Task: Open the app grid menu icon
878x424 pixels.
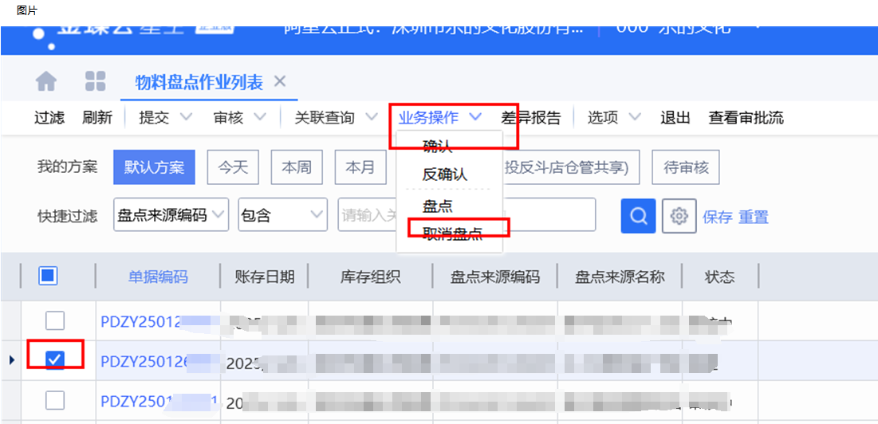Action: 96,82
